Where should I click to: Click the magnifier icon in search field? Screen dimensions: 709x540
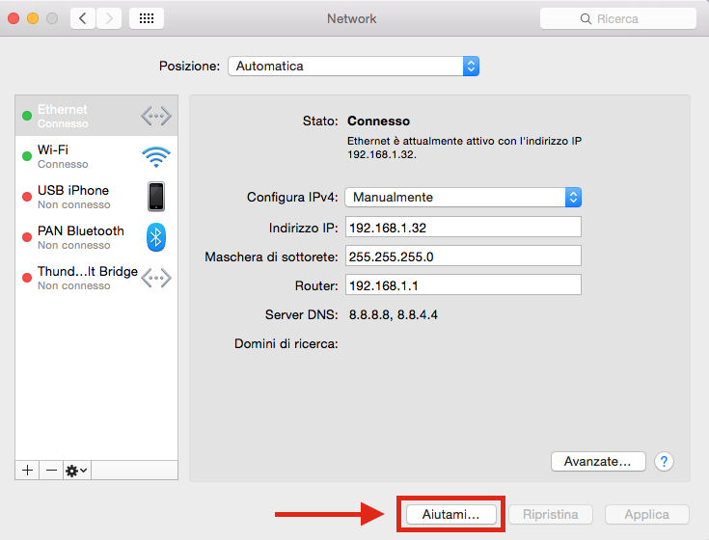(x=586, y=19)
